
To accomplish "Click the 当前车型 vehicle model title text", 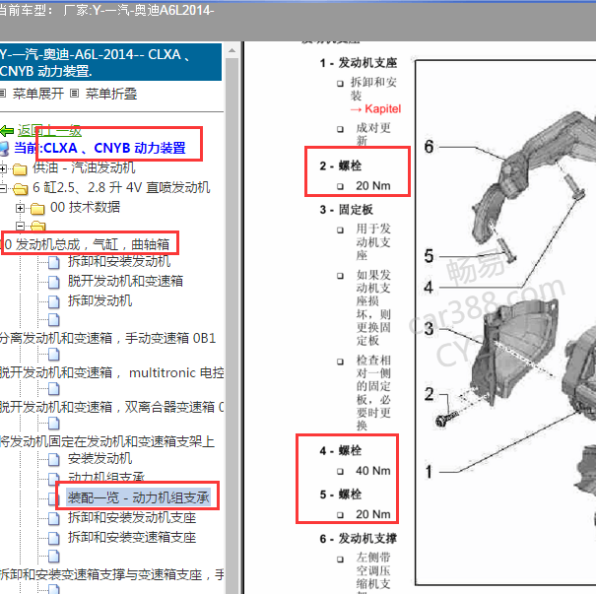I will pyautogui.click(x=106, y=10).
